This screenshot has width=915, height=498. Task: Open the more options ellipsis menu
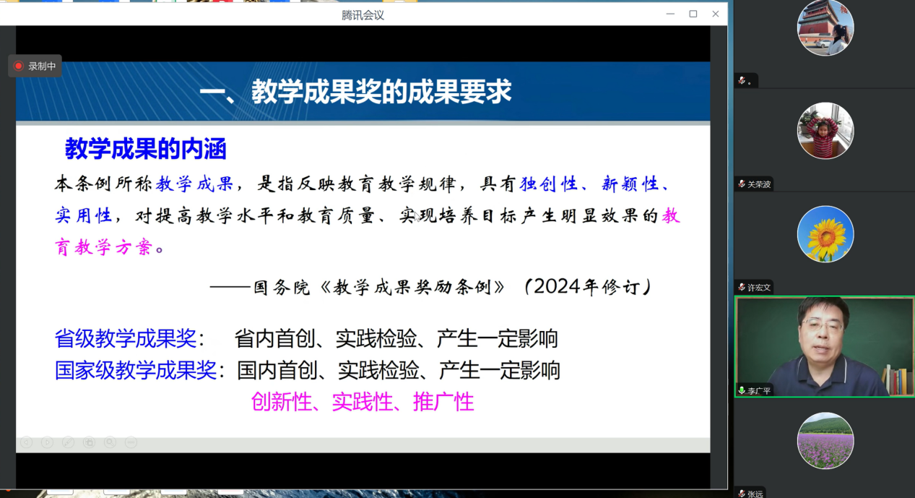pos(130,442)
